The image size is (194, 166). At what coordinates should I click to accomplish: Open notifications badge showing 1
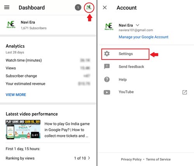pos(78,8)
